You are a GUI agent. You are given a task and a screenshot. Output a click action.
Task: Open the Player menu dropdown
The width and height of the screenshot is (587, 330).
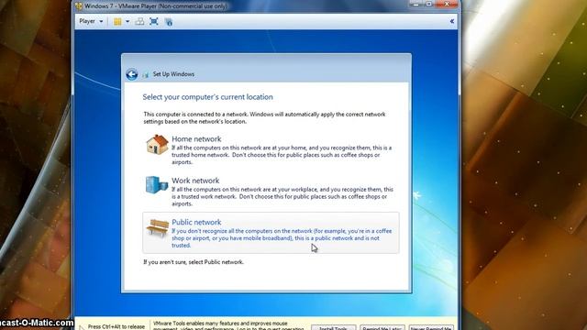(x=91, y=21)
